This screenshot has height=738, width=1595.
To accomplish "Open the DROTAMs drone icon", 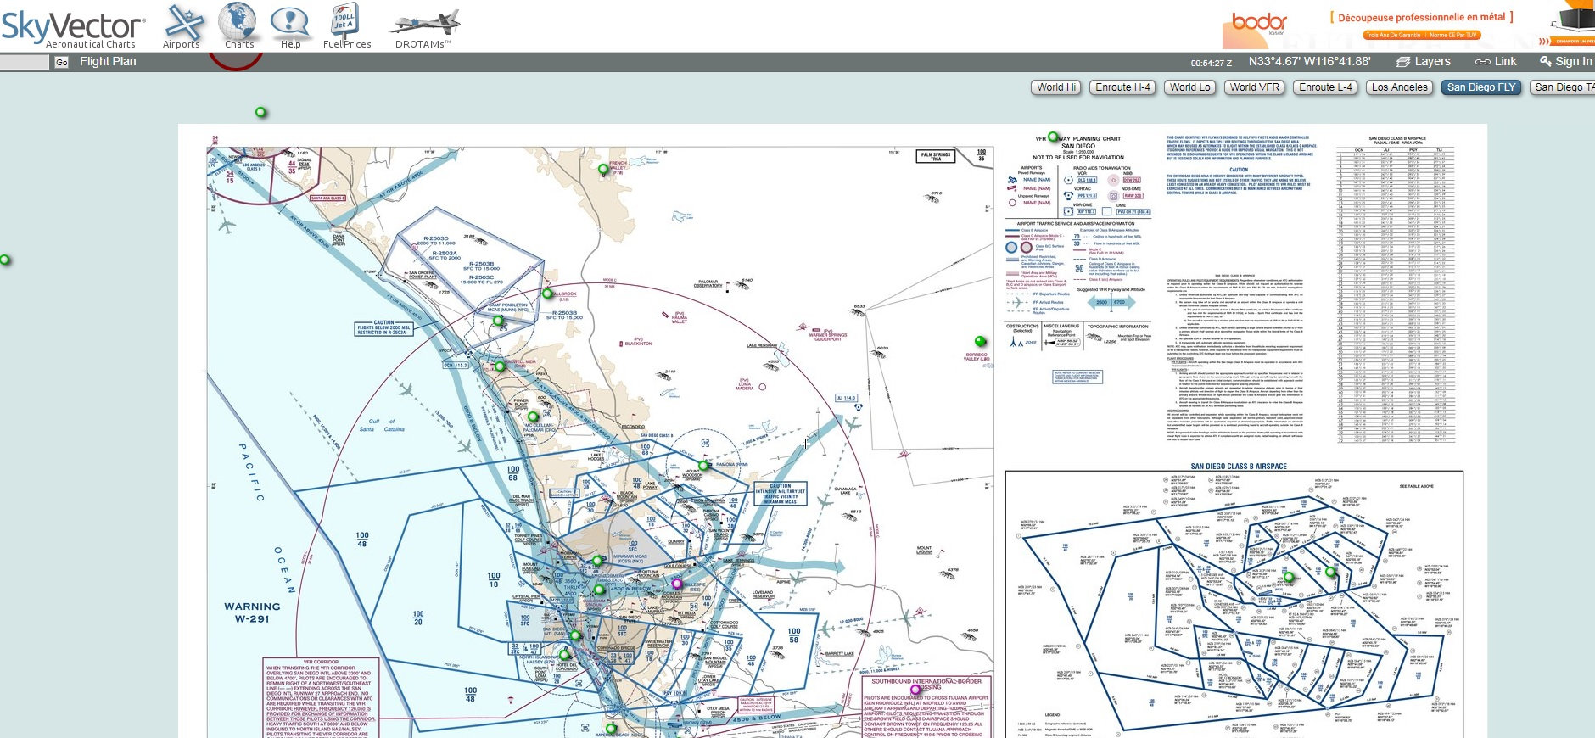I will click(x=423, y=28).
